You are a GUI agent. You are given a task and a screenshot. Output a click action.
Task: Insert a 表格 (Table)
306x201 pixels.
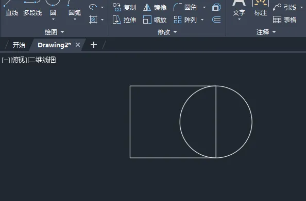pos(284,20)
